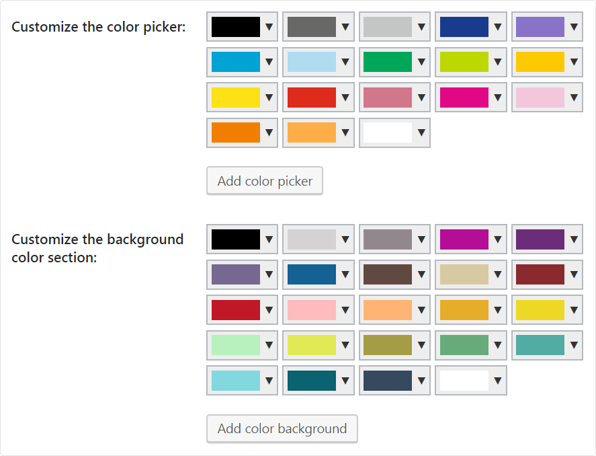Click the hot pink color picker swatch
The image size is (596, 456).
(x=464, y=98)
